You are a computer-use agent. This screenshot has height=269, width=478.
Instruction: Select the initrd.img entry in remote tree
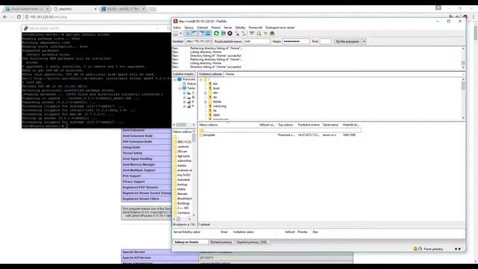pos(220,106)
